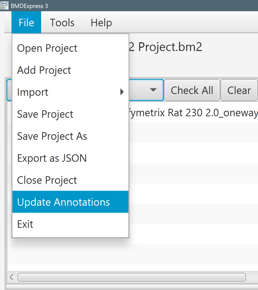Select Add Project menu entry
The width and height of the screenshot is (258, 290).
click(x=70, y=70)
